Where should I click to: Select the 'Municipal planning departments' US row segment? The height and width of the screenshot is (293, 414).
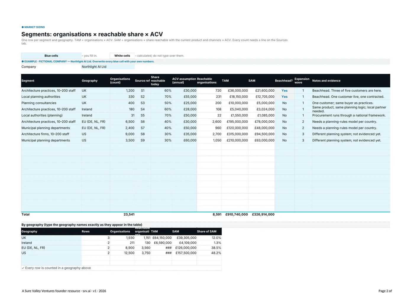[x=51, y=140]
